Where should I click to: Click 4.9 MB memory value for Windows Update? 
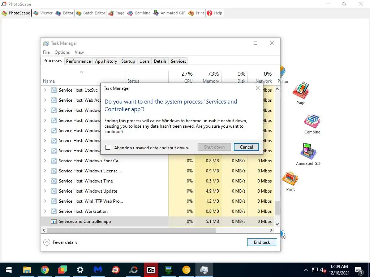click(212, 191)
